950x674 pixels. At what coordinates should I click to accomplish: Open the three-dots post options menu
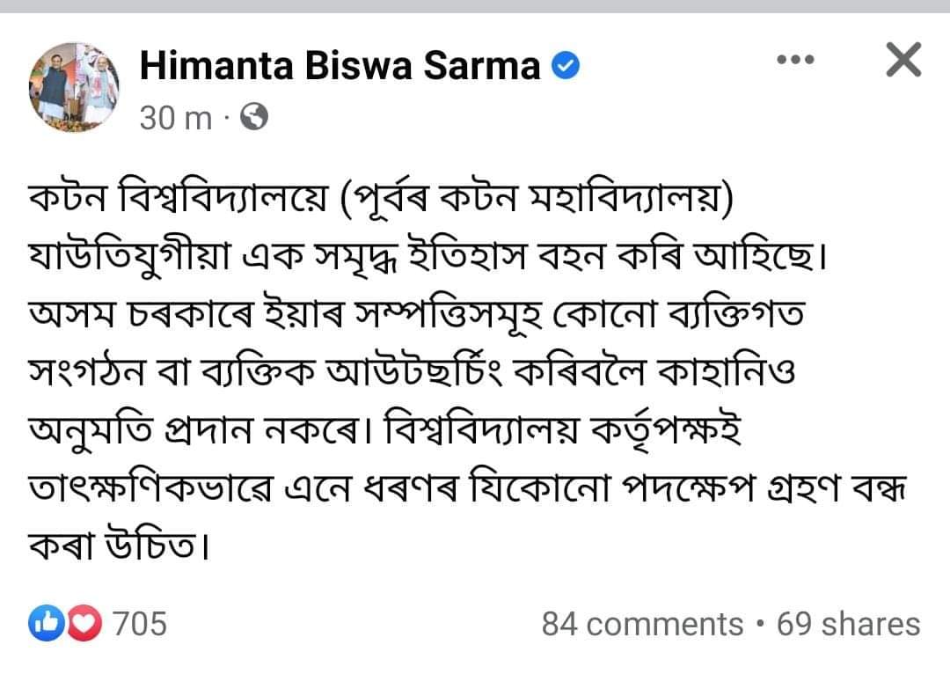[x=797, y=61]
